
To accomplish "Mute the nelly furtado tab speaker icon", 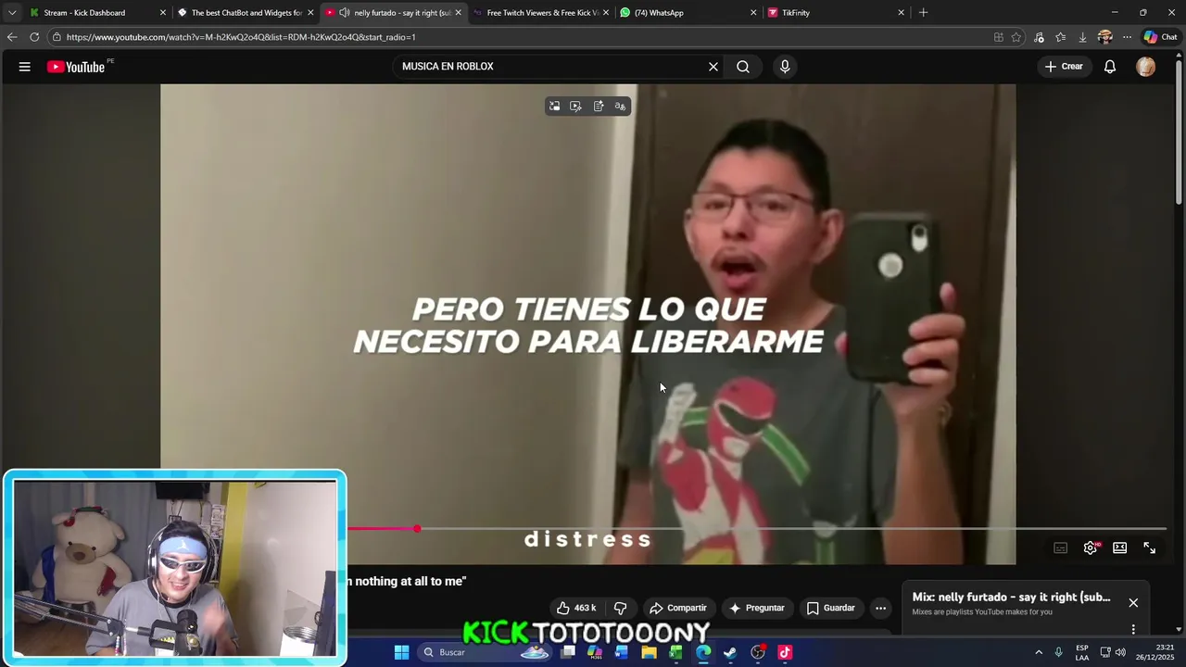I will coord(345,13).
